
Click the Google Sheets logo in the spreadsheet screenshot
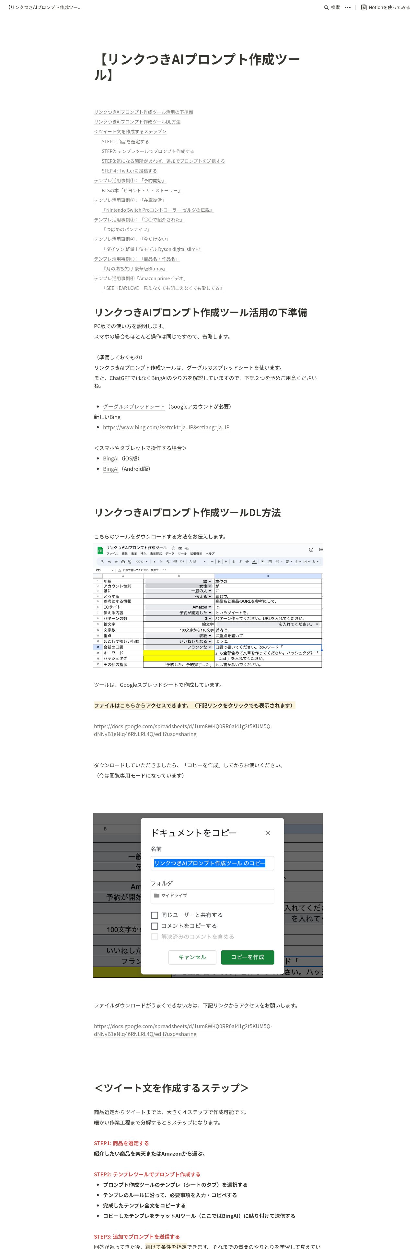(x=100, y=550)
